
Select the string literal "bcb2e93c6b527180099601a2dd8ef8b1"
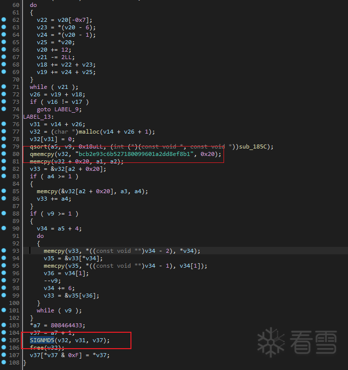pos(134,154)
